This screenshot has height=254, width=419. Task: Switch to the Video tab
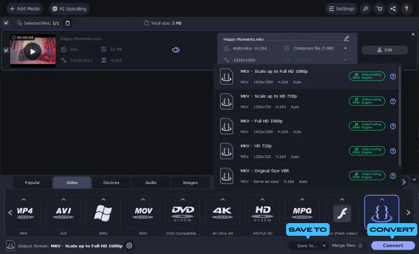click(x=72, y=183)
